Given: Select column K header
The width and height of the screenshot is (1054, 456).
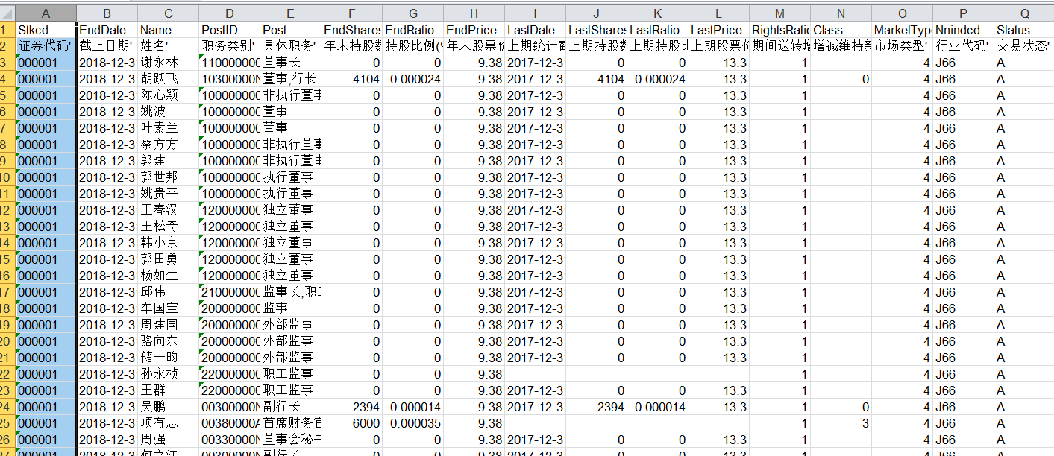Looking at the screenshot, I should point(658,13).
